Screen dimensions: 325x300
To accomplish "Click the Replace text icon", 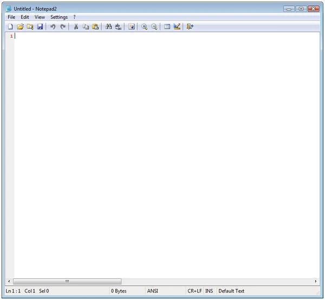I will tap(118, 27).
